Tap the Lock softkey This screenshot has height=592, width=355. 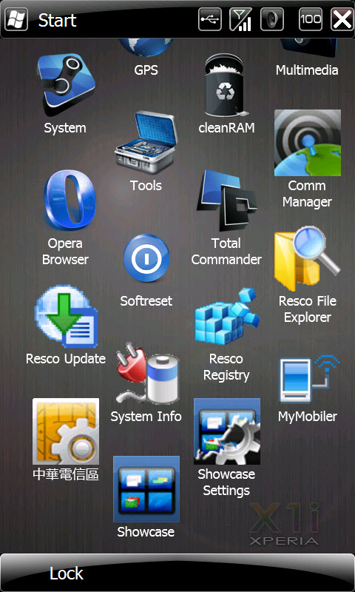click(x=67, y=573)
